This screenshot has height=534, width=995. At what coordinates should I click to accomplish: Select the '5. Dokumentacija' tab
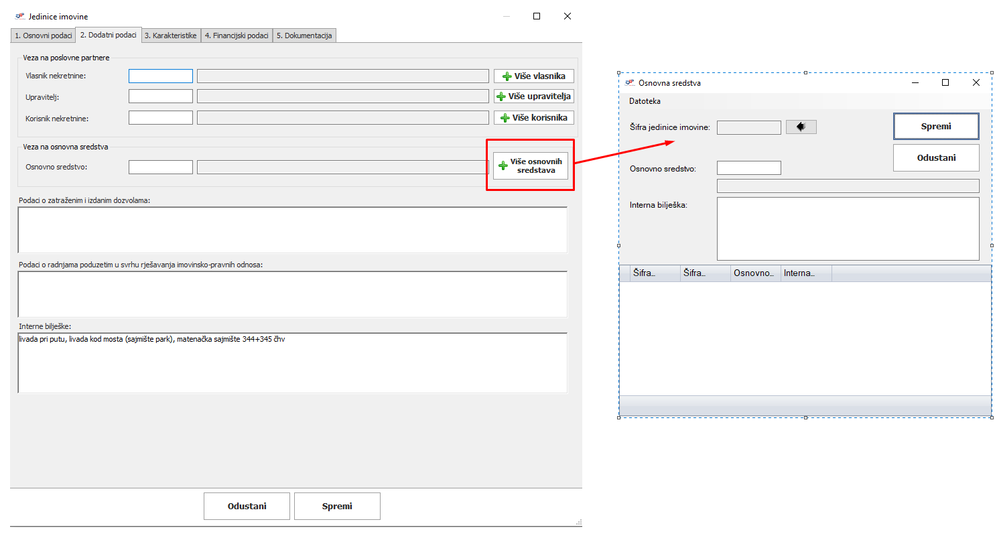tap(304, 36)
